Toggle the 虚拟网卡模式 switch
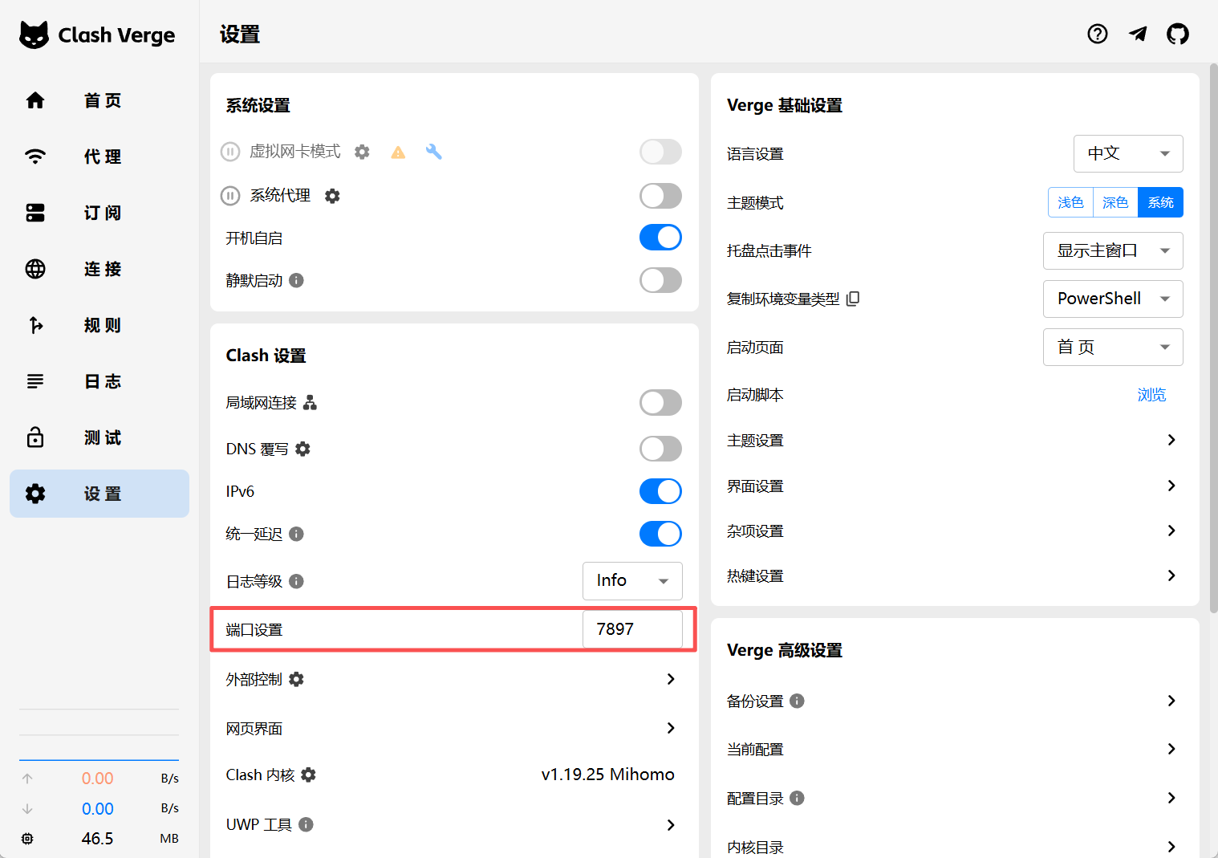Image resolution: width=1218 pixels, height=858 pixels. (x=660, y=152)
